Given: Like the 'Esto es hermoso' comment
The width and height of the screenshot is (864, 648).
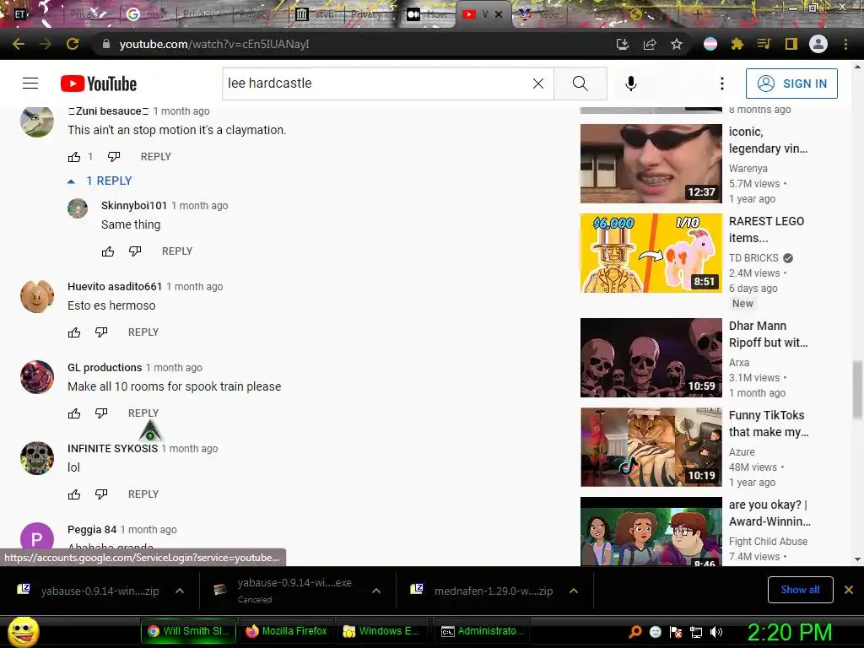Looking at the screenshot, I should click(x=74, y=332).
